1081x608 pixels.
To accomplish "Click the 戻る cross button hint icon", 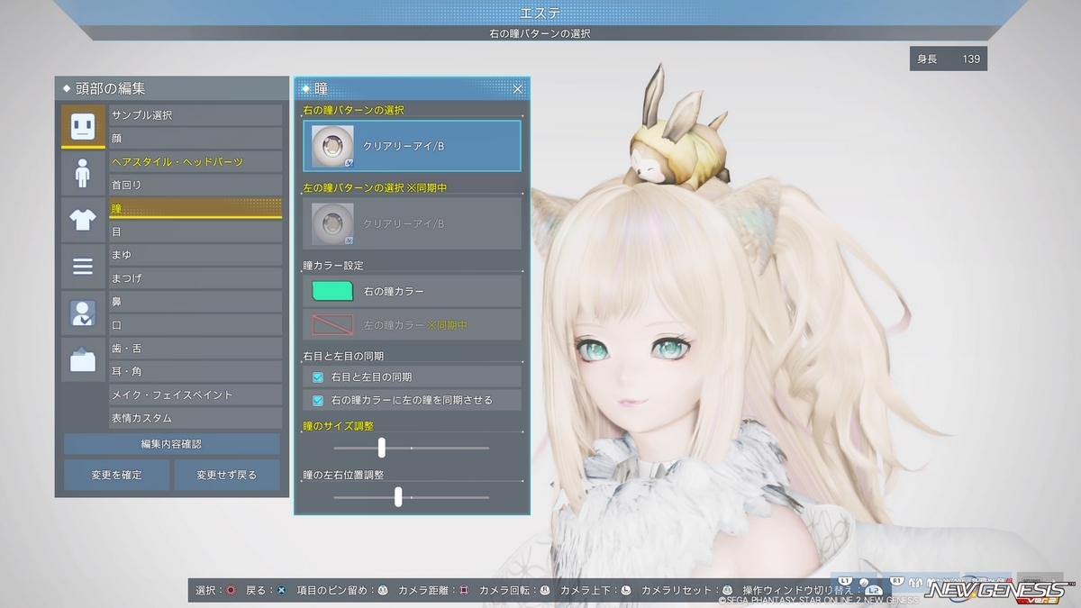I will point(281,590).
